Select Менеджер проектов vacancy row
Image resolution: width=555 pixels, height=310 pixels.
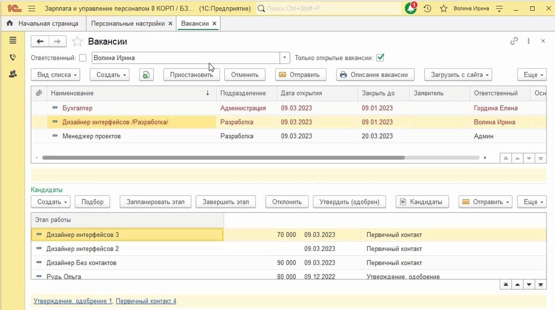point(288,136)
